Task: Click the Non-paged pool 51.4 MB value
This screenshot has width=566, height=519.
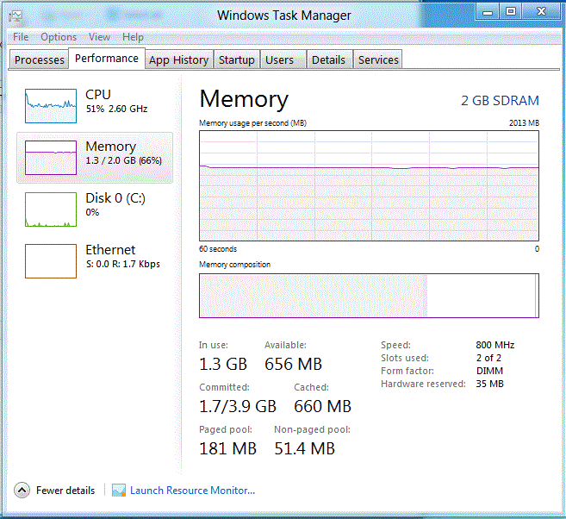Action: (305, 448)
